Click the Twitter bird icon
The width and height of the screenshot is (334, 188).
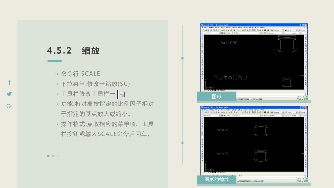(9, 94)
